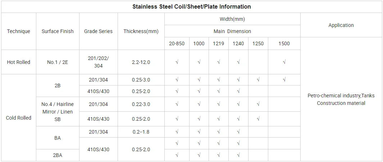The image size is (383, 162).
Task: Click the "0.2--1.8" thickness cell
Action: 141,132
